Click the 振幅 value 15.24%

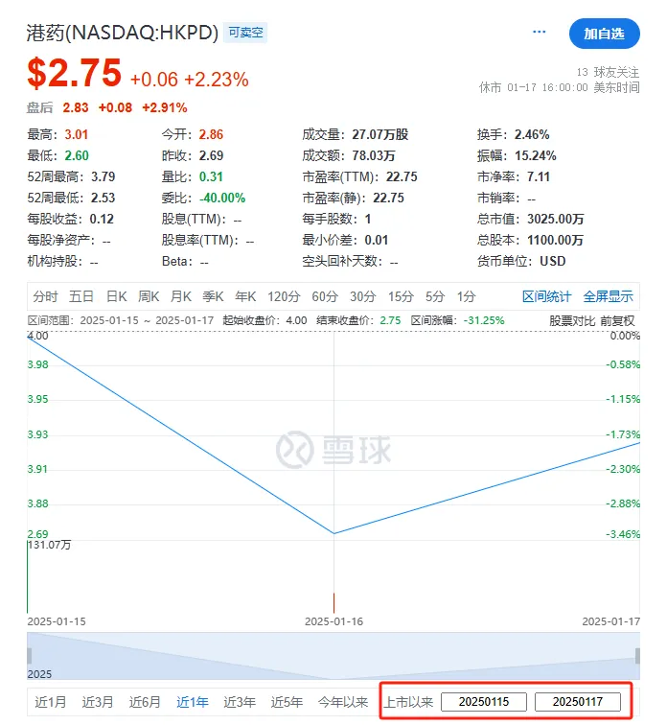pos(536,155)
